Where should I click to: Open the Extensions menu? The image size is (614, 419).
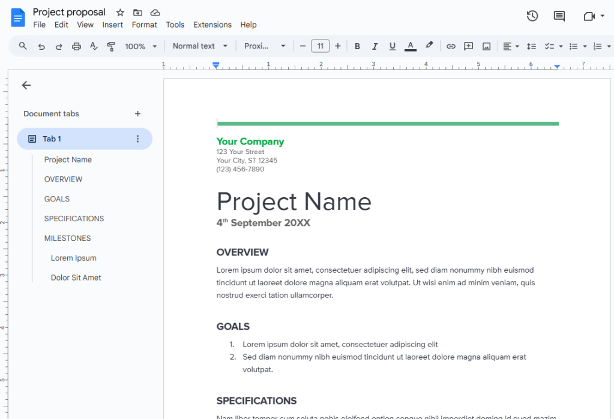point(212,25)
